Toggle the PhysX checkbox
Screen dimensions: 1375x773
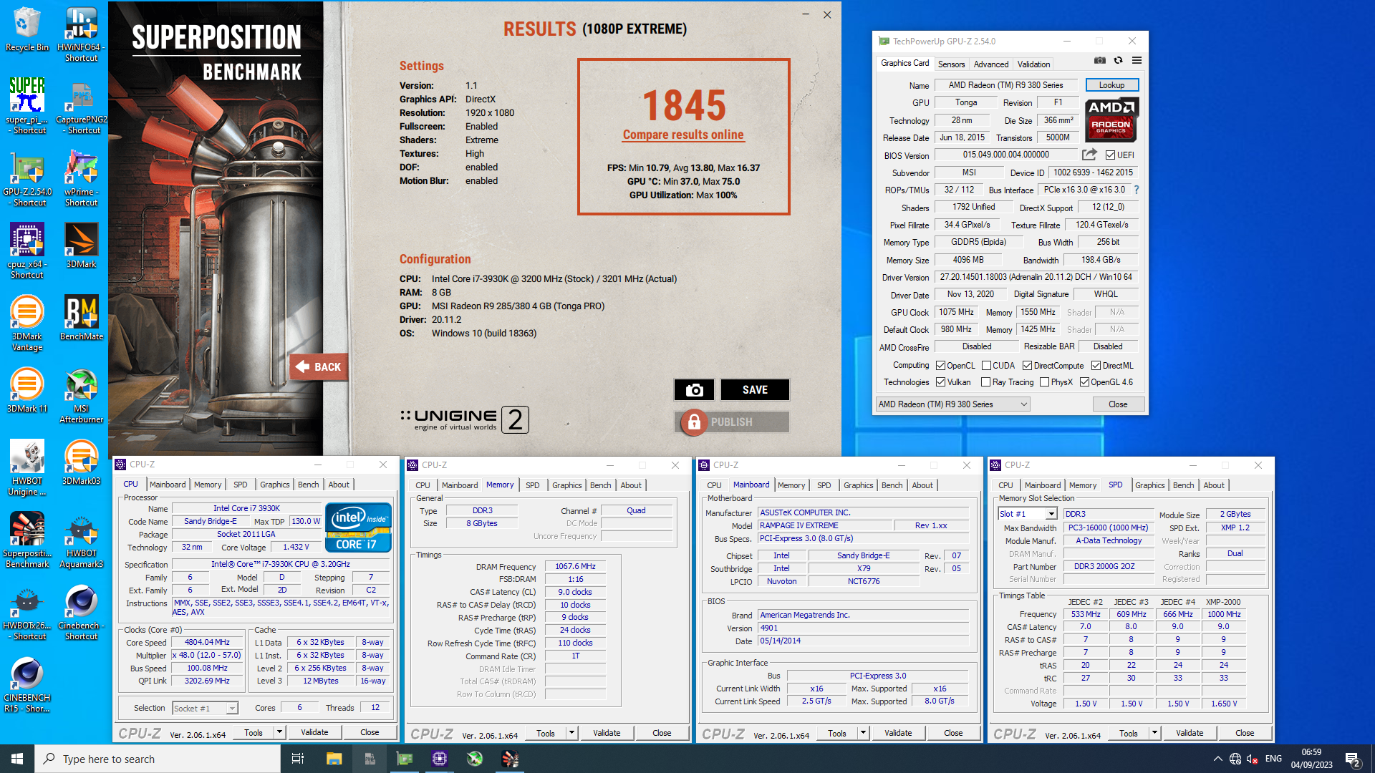click(1044, 382)
